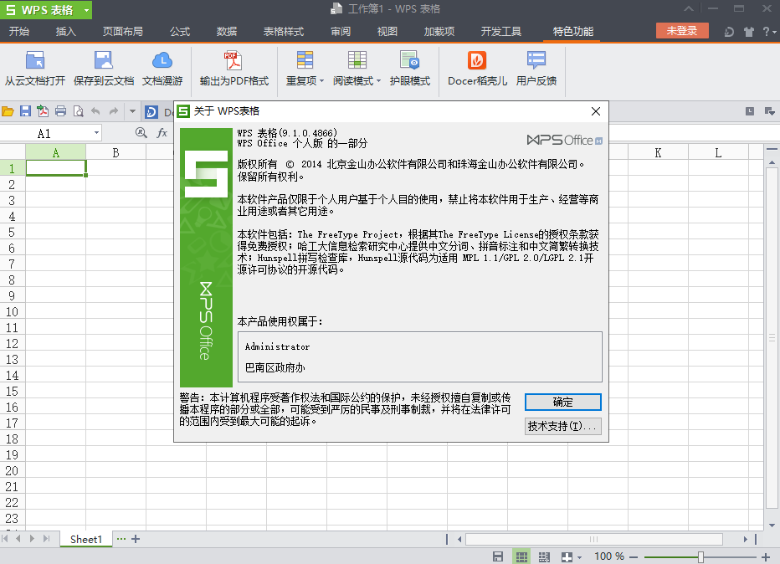Switch to the 表格样式 tab
780x564 pixels.
[283, 31]
